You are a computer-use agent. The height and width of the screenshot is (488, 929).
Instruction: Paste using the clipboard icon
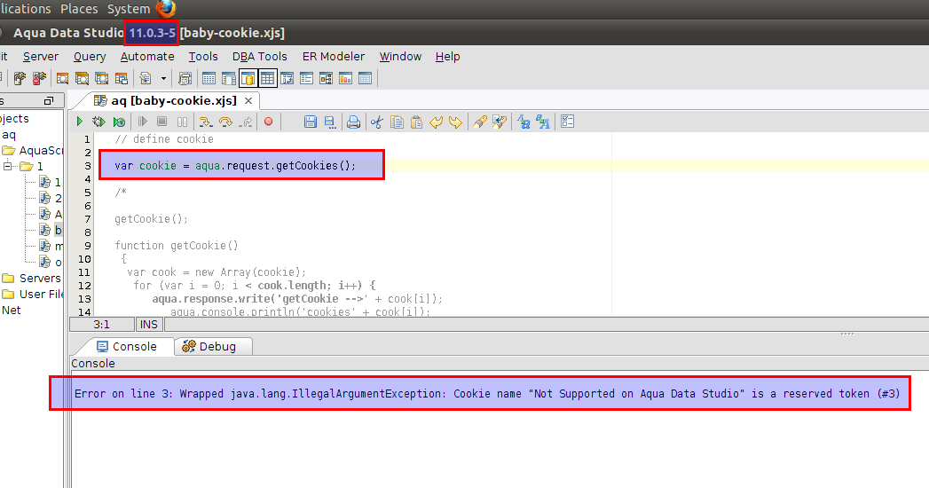(416, 122)
